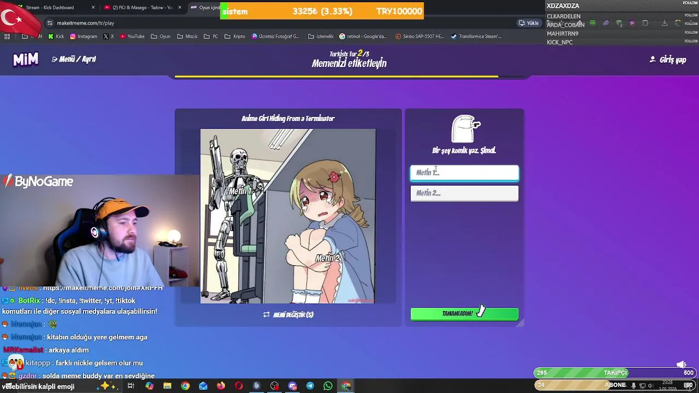Open Discord with 9+ badge on taskbar

pos(292,386)
